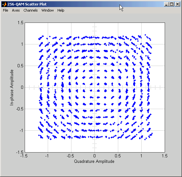This screenshot has height=177, width=182.
Task: Click the 0.5 tick label on the x-axis
Action: (x=118, y=156)
